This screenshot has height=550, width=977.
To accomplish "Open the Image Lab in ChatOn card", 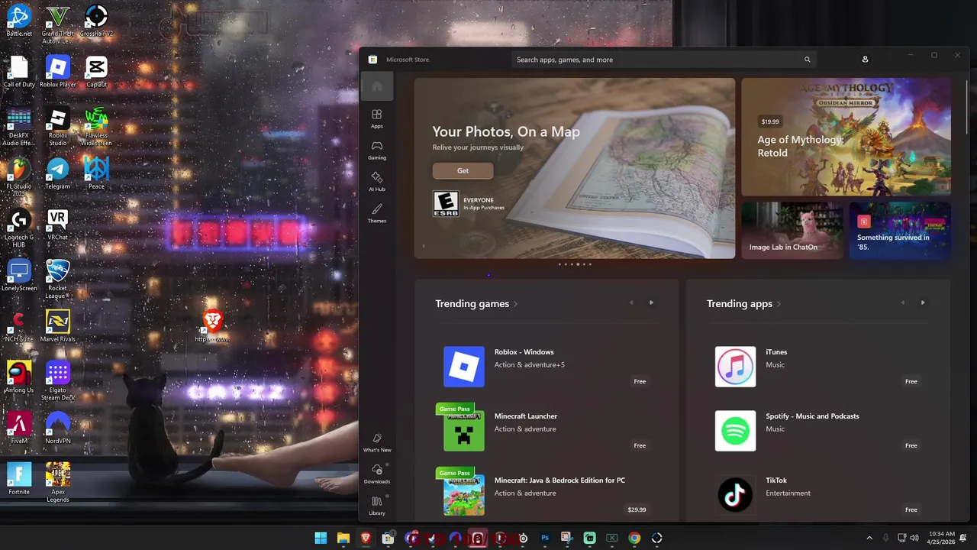I will 792,230.
